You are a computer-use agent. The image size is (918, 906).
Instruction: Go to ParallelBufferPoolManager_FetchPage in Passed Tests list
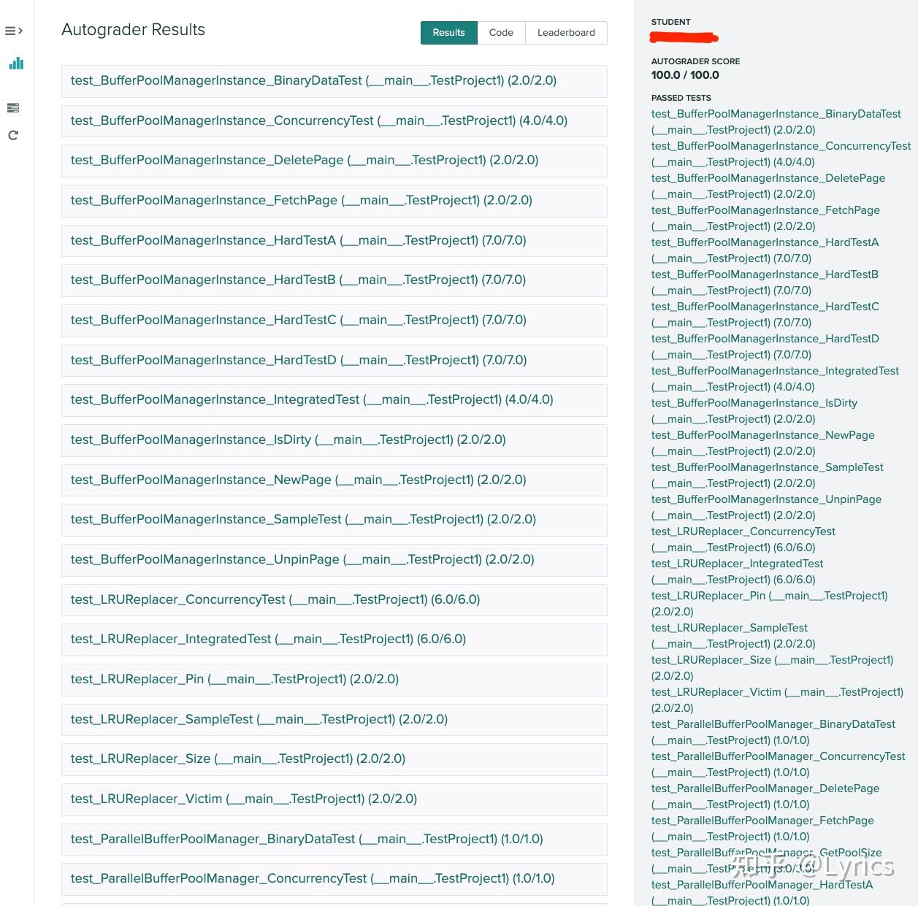[762, 829]
